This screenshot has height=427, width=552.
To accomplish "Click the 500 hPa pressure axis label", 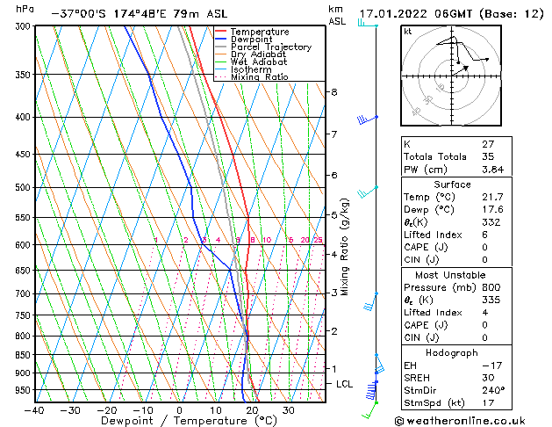I will [23, 187].
